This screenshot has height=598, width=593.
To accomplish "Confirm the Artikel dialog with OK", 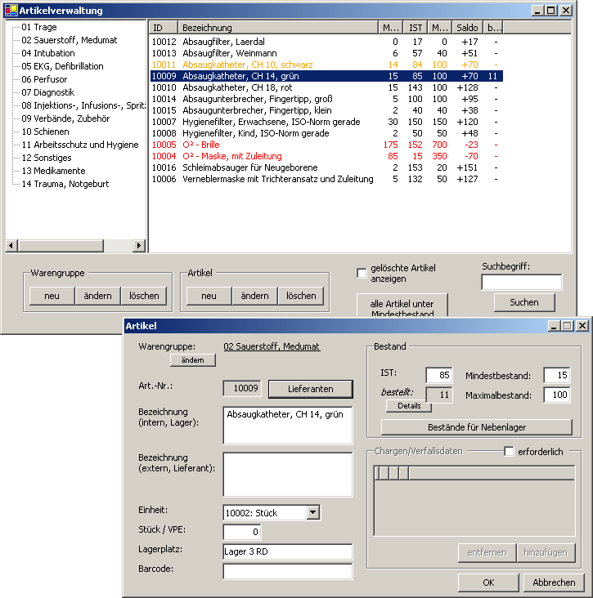I will coord(488,582).
